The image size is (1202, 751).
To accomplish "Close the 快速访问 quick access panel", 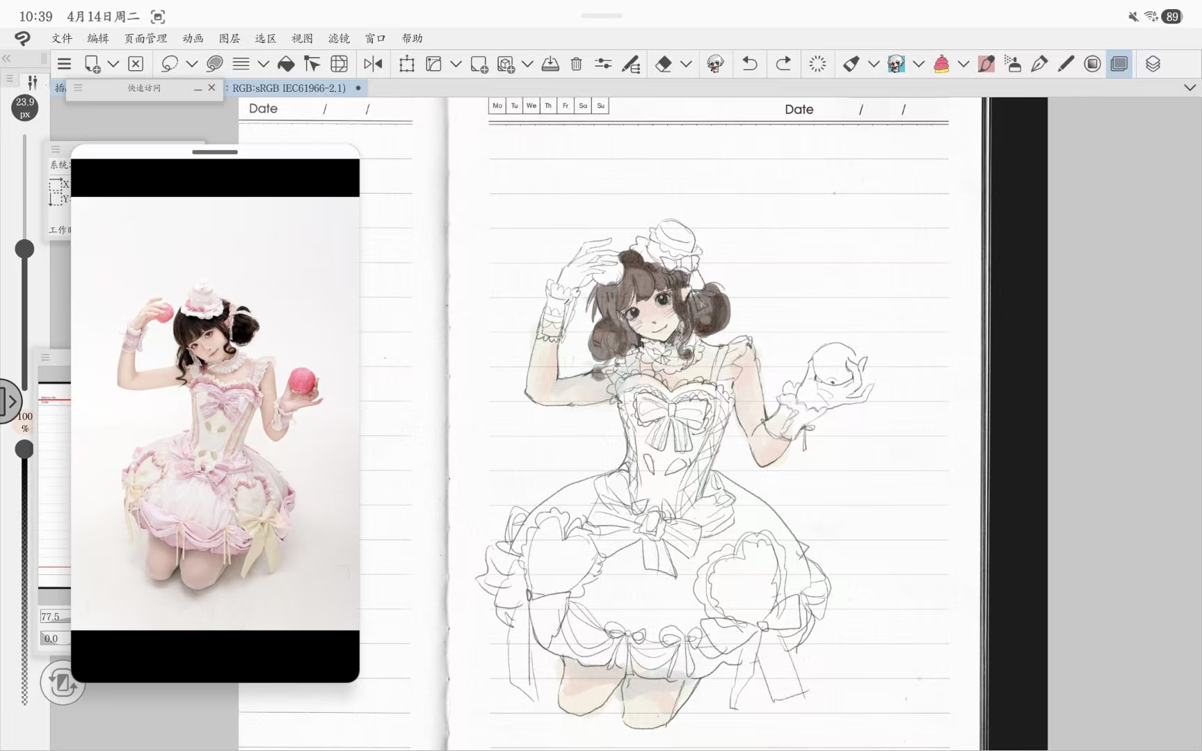I will pos(211,88).
